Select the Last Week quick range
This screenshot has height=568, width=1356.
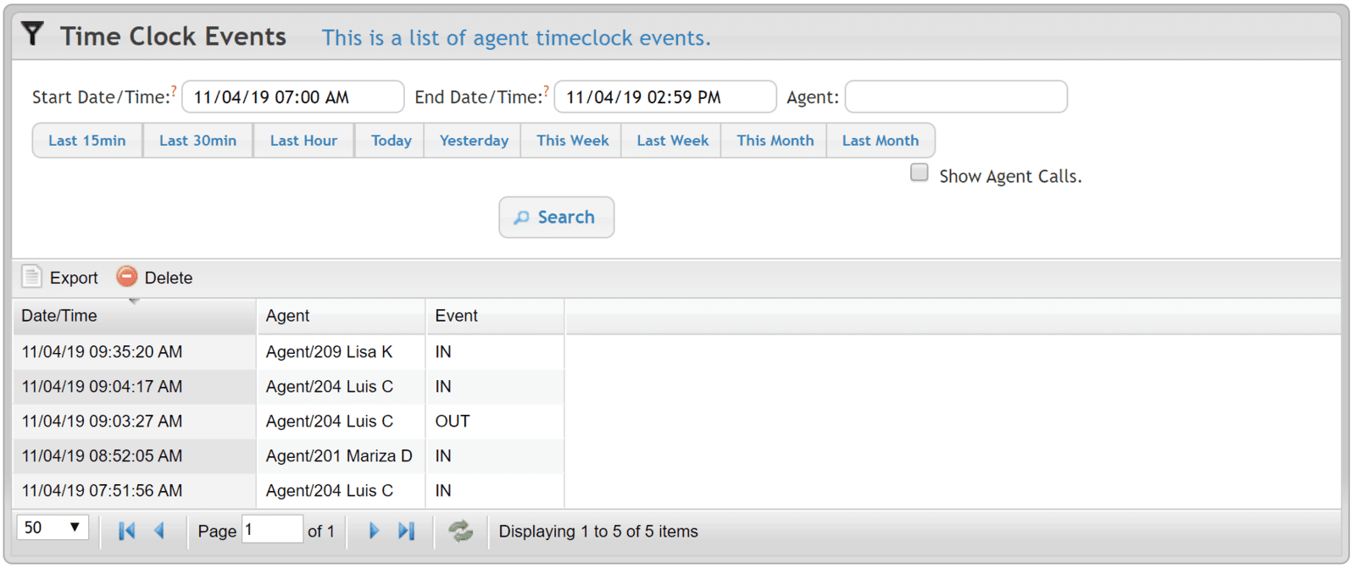click(672, 141)
